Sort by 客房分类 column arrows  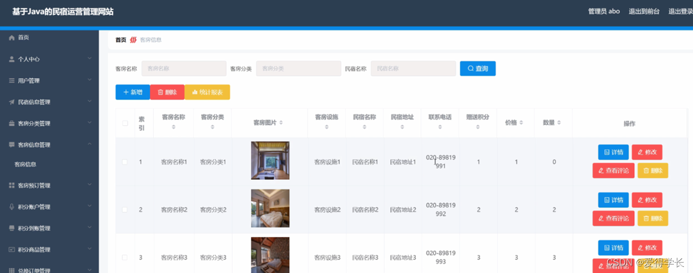[x=212, y=127]
